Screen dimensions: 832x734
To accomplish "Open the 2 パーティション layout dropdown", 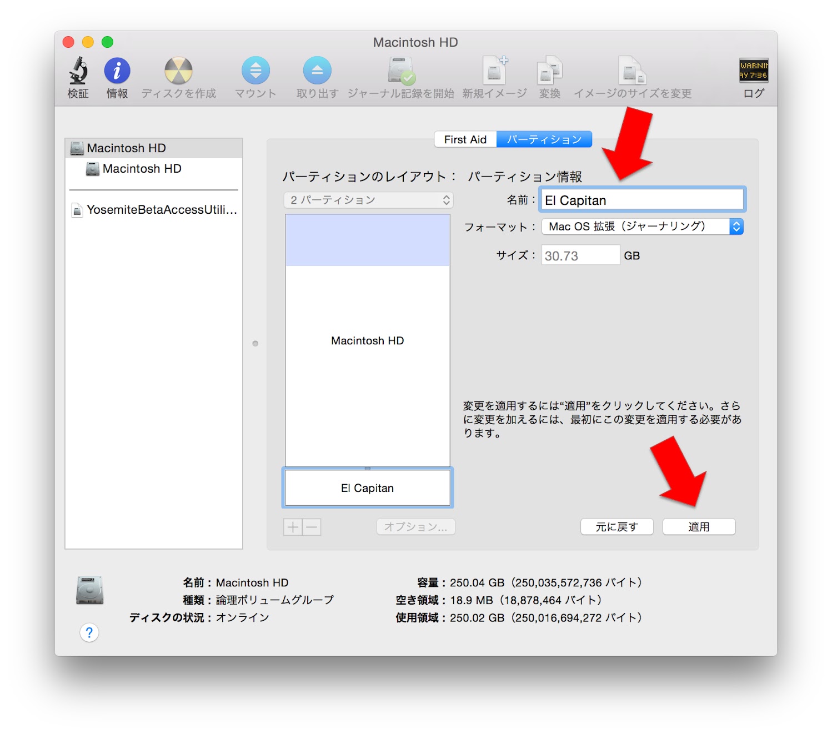I will tap(369, 200).
